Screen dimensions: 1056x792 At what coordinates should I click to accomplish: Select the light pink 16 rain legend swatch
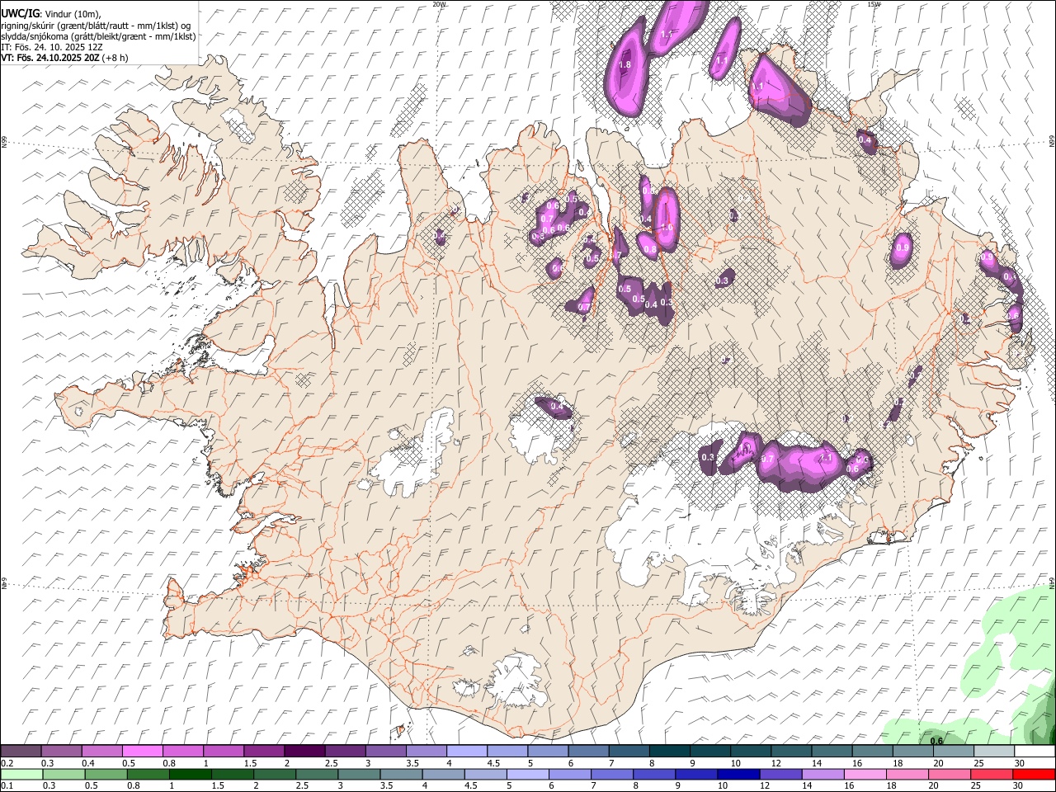[864, 775]
